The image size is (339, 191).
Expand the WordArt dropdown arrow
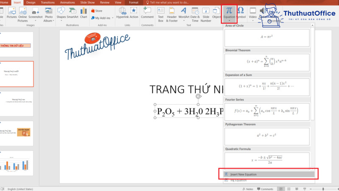(184, 21)
